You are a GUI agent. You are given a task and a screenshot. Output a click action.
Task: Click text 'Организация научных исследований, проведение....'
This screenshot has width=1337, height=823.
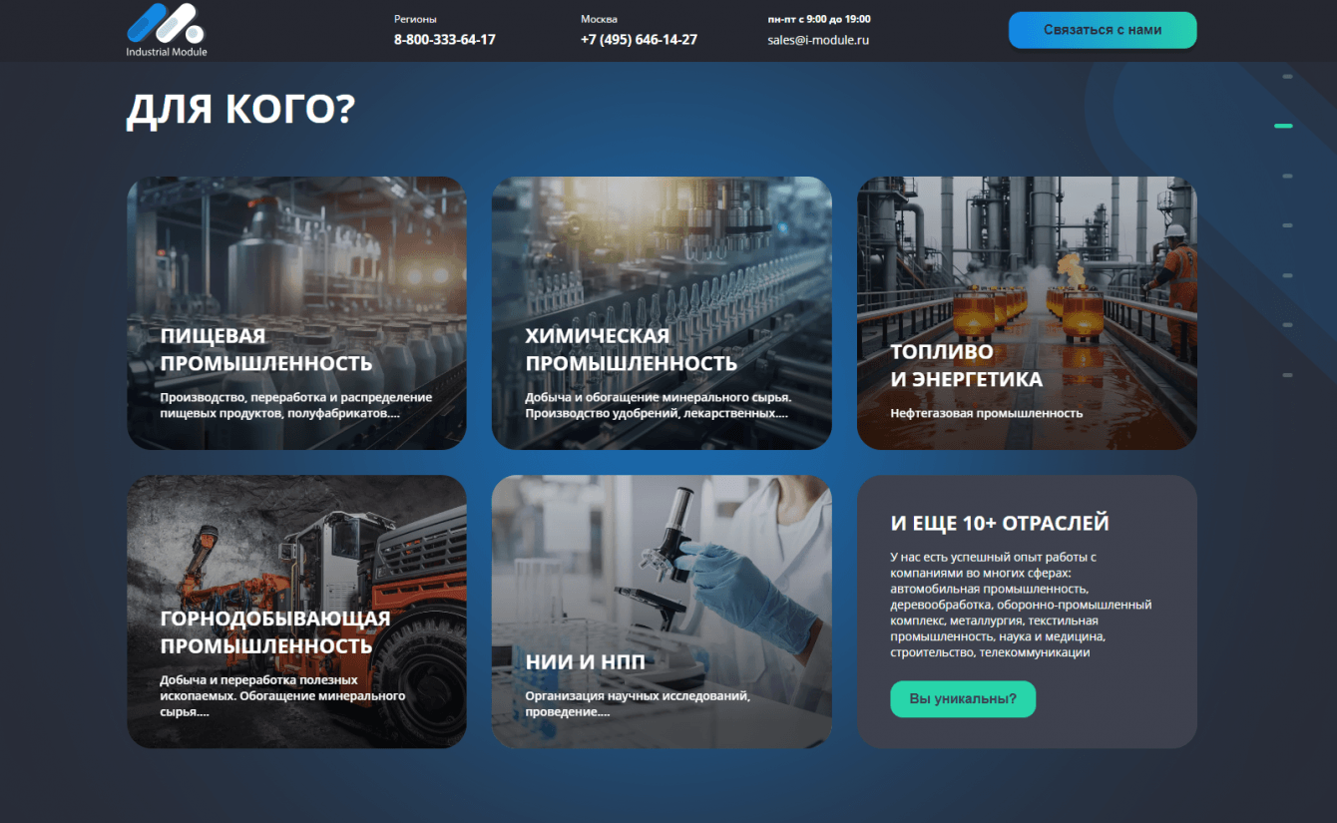[x=638, y=703]
